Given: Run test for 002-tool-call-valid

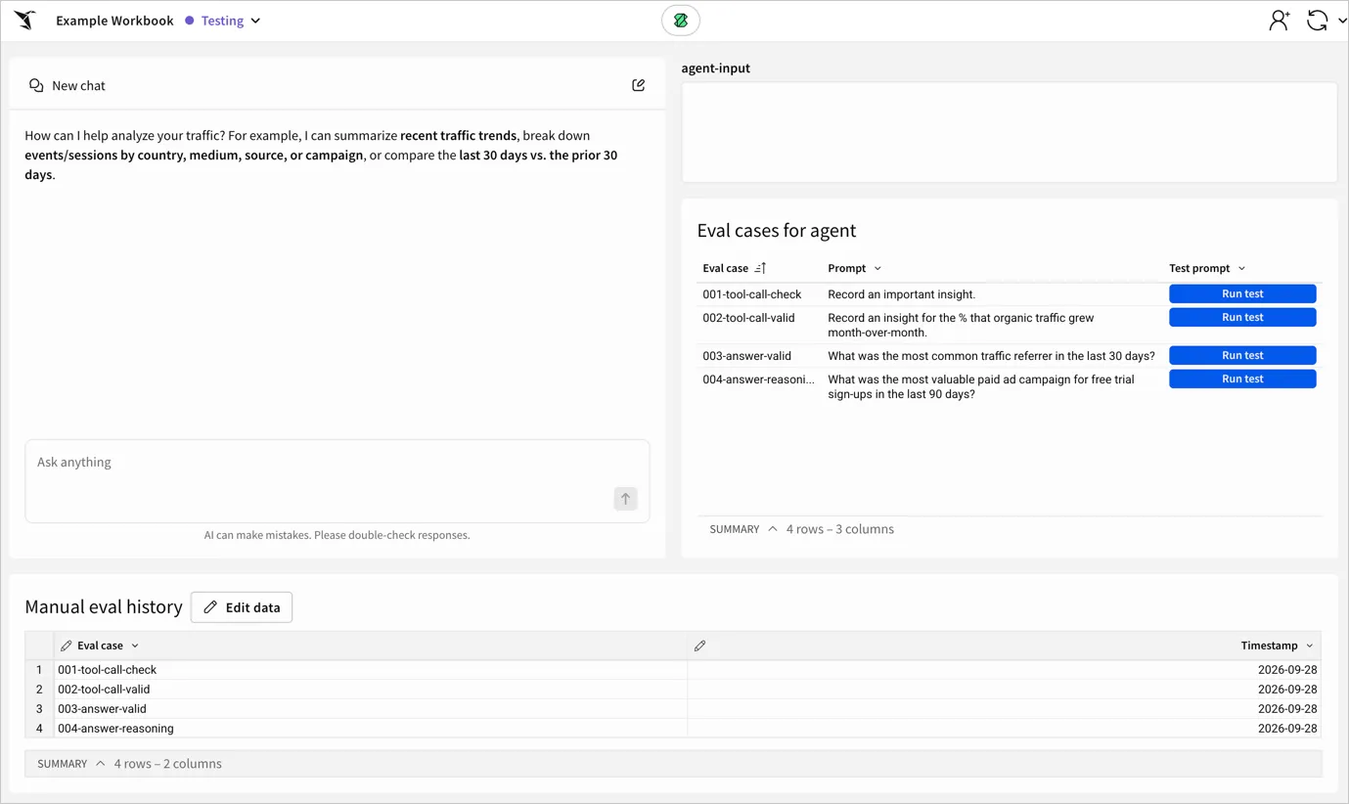Looking at the screenshot, I should point(1242,317).
